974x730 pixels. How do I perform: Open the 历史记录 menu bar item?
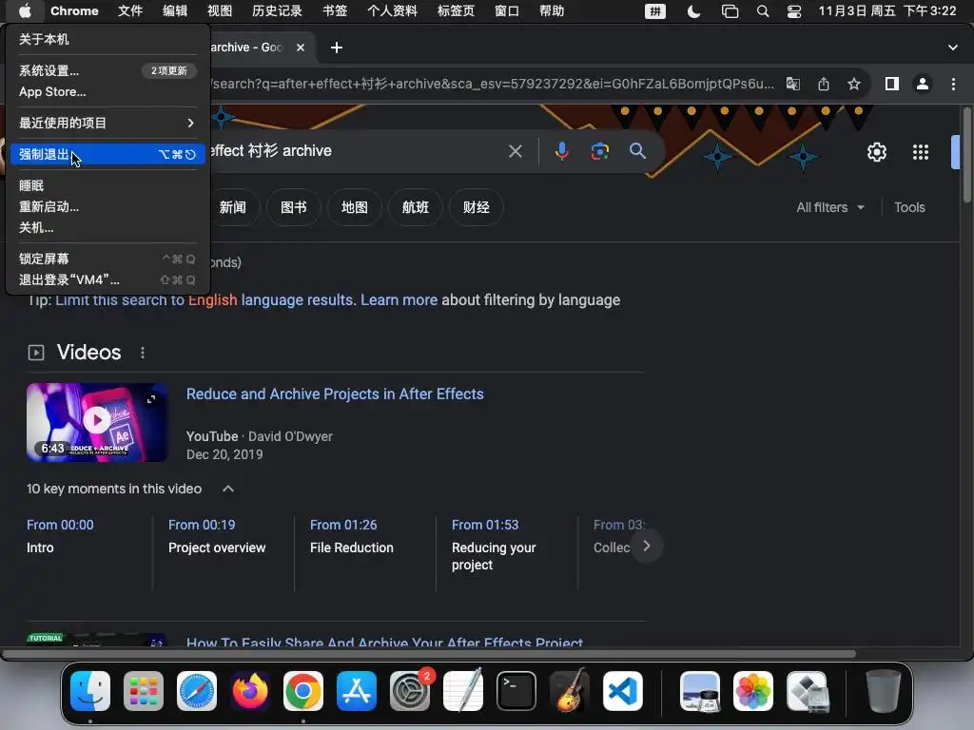coord(277,10)
